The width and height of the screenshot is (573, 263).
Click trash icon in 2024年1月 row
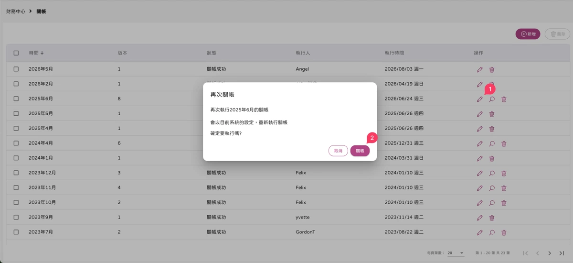[492, 158]
